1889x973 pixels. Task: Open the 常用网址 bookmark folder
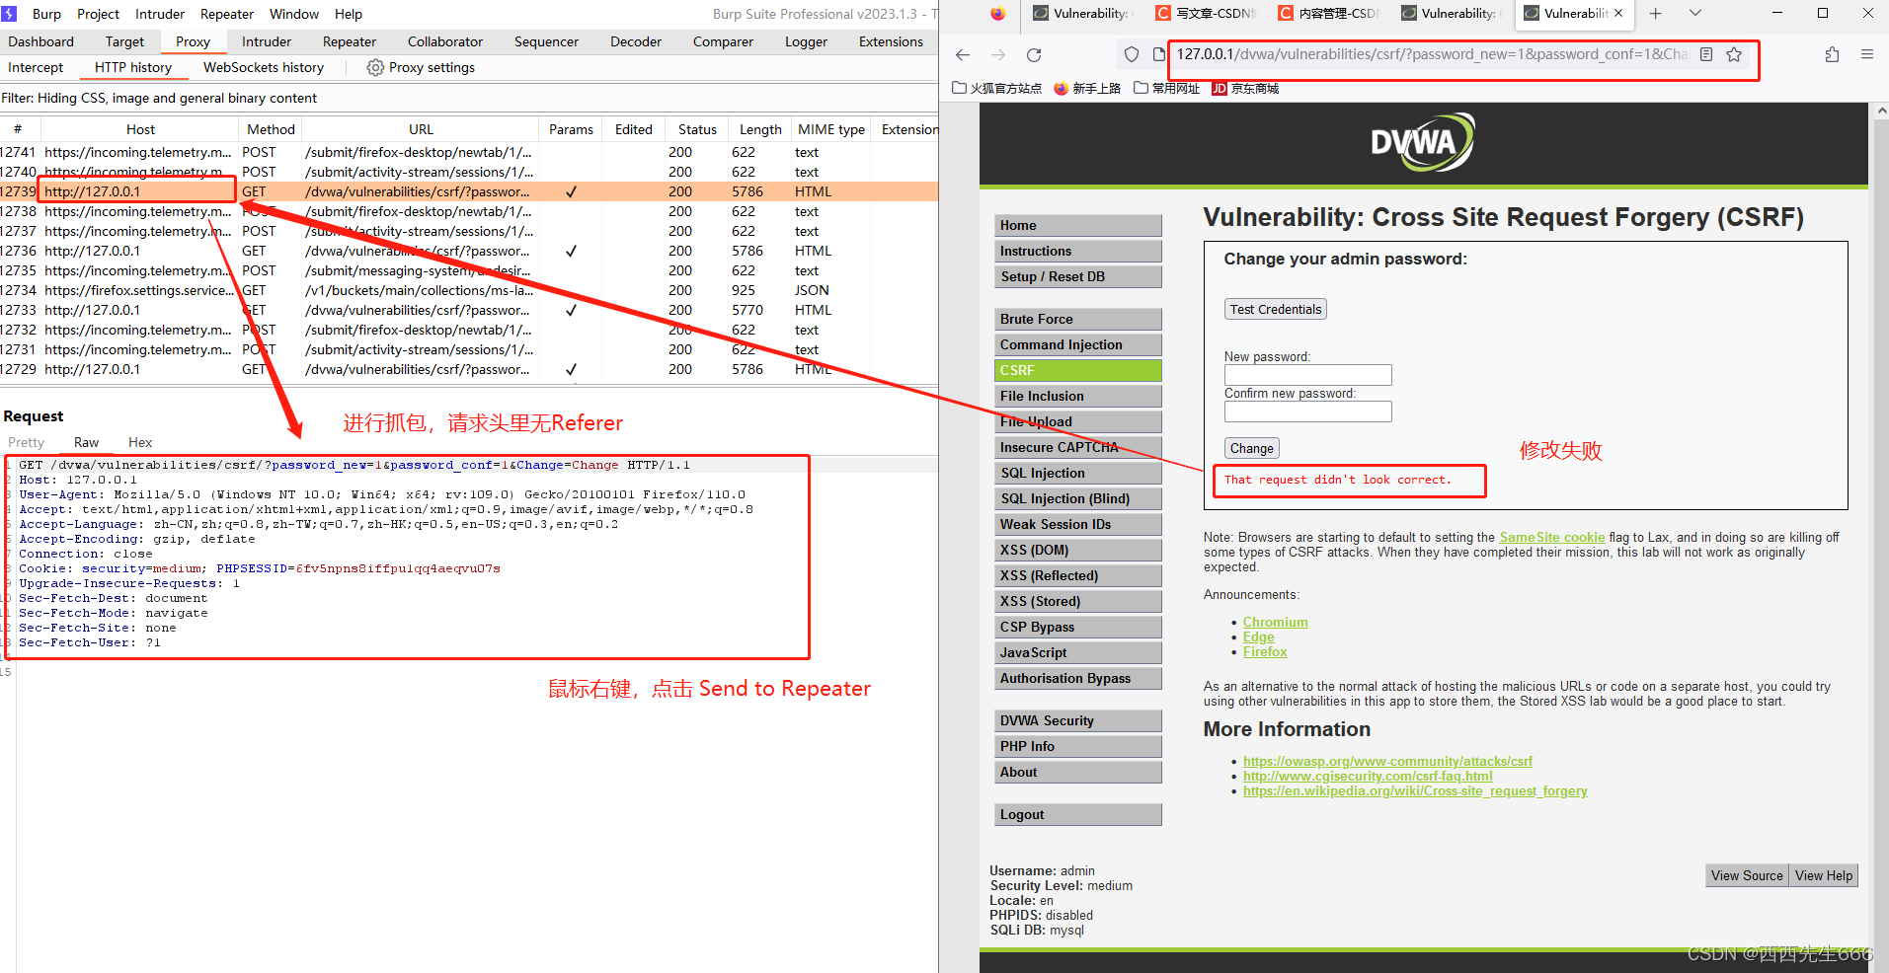pyautogui.click(x=1167, y=89)
